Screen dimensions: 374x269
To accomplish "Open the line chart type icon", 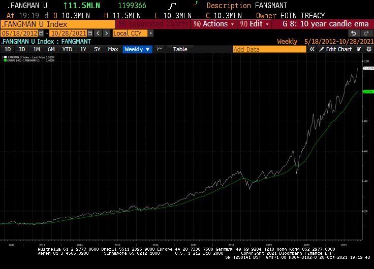I will pos(160,49).
